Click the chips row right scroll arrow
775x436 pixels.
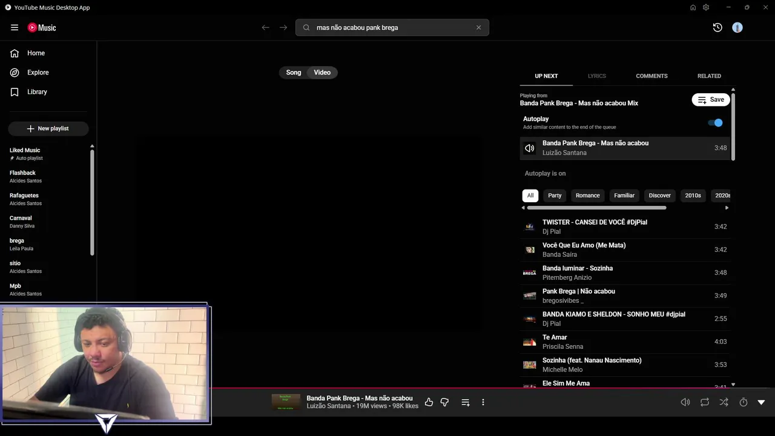727,208
